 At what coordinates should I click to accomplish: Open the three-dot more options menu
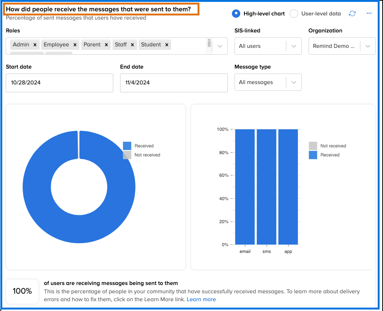pos(369,14)
